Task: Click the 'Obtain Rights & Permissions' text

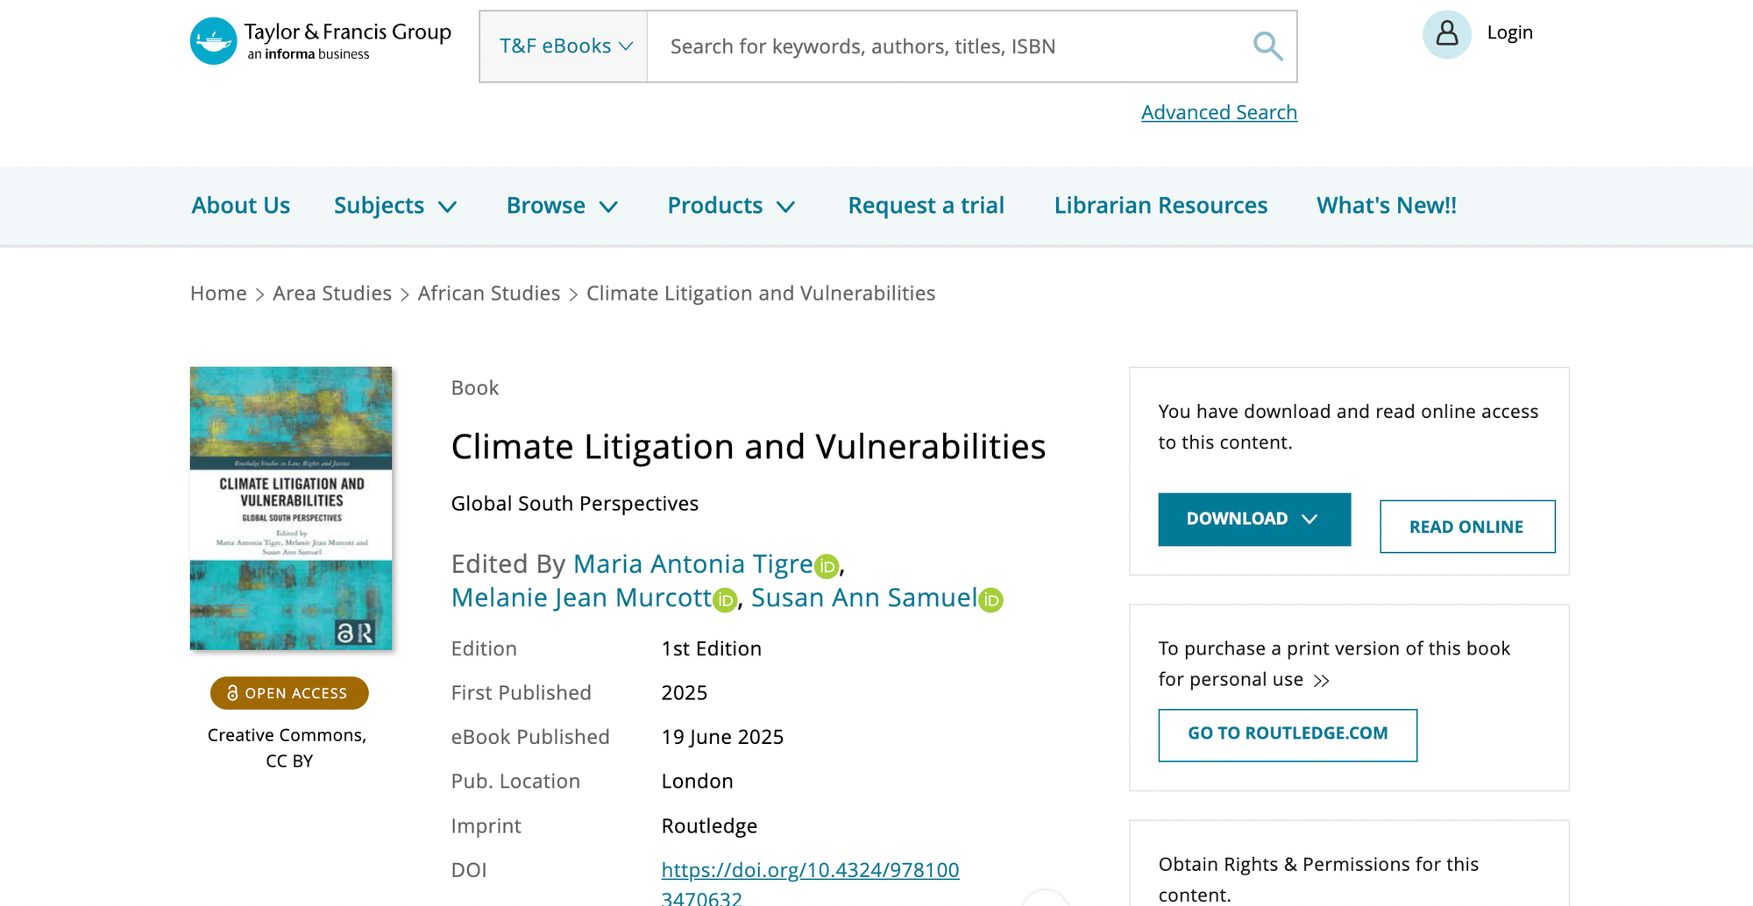Action: pyautogui.click(x=1318, y=880)
